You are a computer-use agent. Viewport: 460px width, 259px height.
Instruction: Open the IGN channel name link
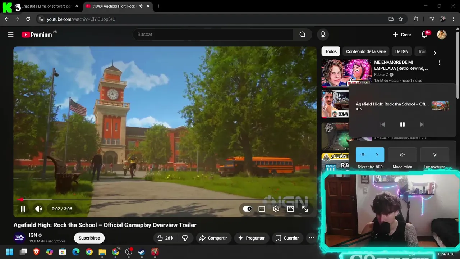pos(33,235)
